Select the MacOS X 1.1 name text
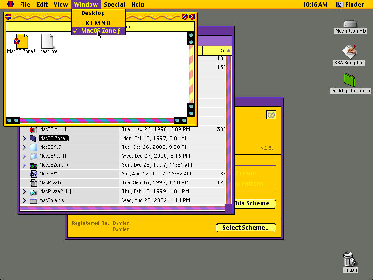Viewport: 373px width, 280px height. [53, 130]
